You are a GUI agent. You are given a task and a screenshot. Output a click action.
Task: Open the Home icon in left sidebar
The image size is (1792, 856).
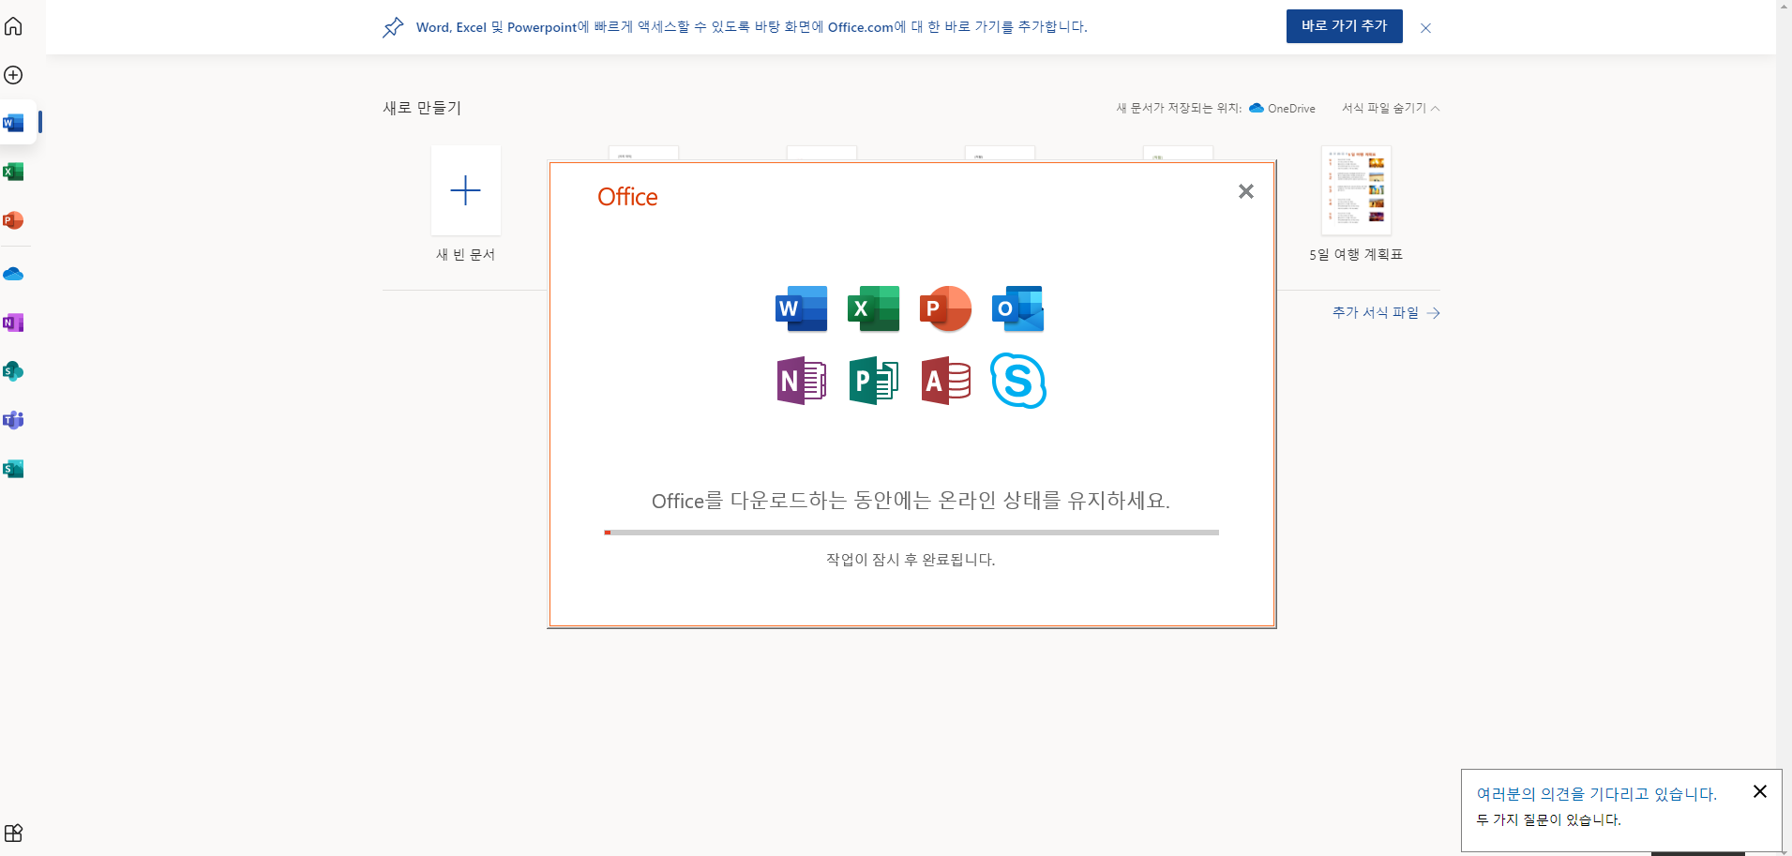[13, 26]
